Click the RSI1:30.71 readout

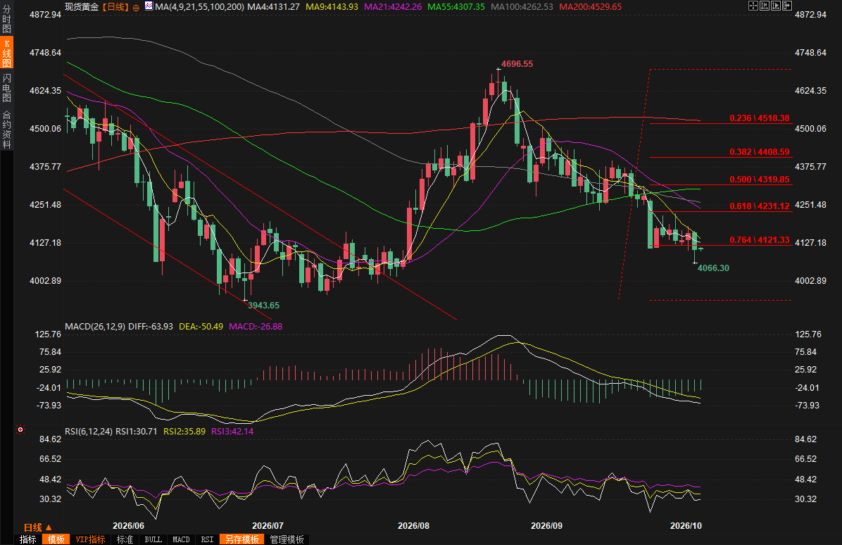tap(137, 431)
